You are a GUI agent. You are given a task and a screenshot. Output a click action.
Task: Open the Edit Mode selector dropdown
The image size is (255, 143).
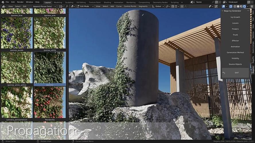click(x=85, y=7)
